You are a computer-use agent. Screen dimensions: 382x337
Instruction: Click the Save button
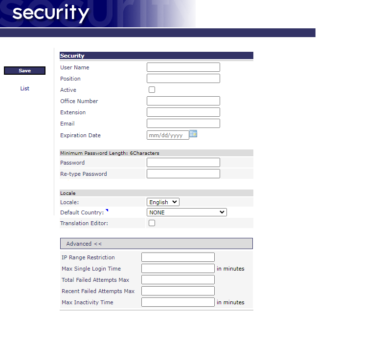(24, 71)
